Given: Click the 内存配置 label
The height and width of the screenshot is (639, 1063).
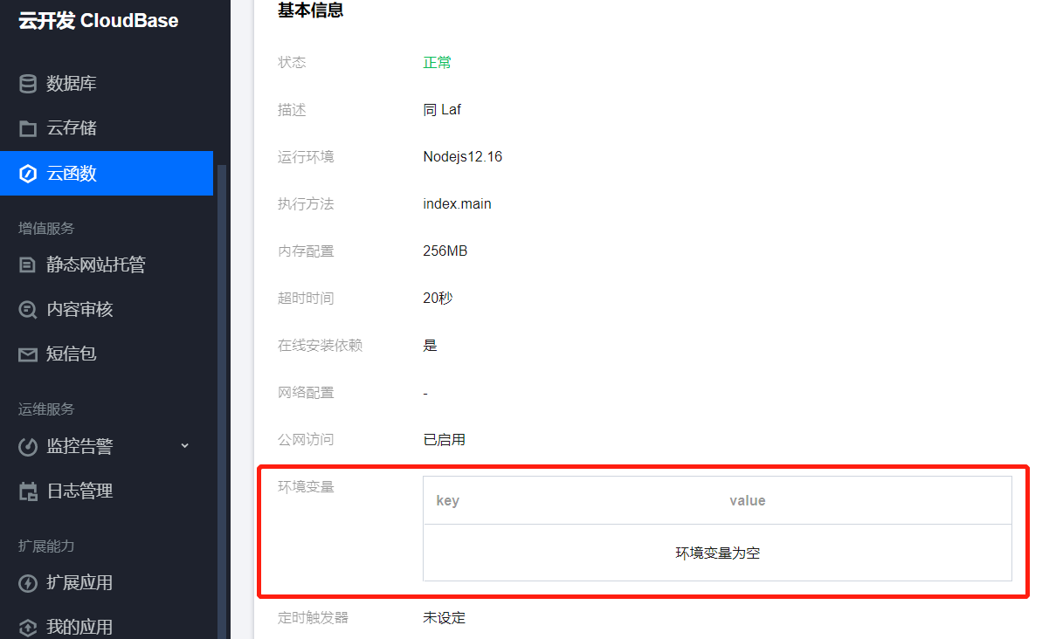Looking at the screenshot, I should click(x=306, y=251).
